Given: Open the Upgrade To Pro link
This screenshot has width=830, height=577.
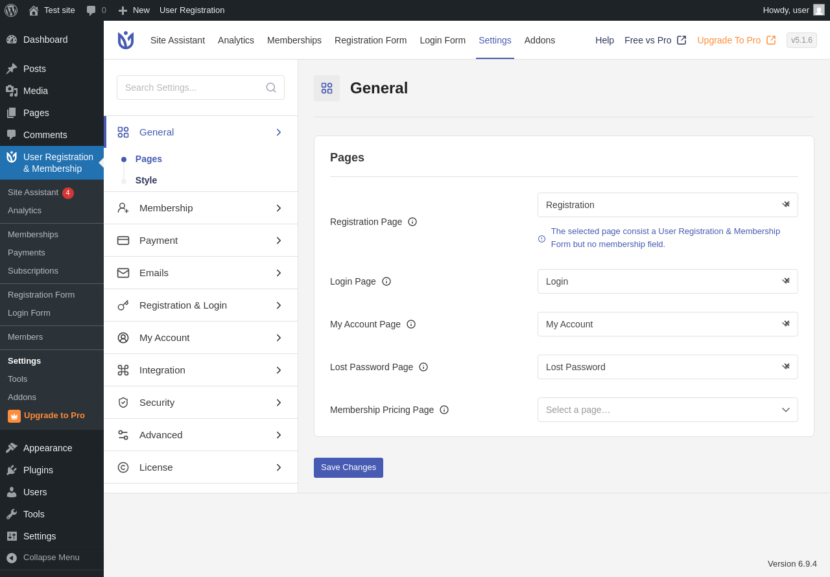Looking at the screenshot, I should click(737, 40).
